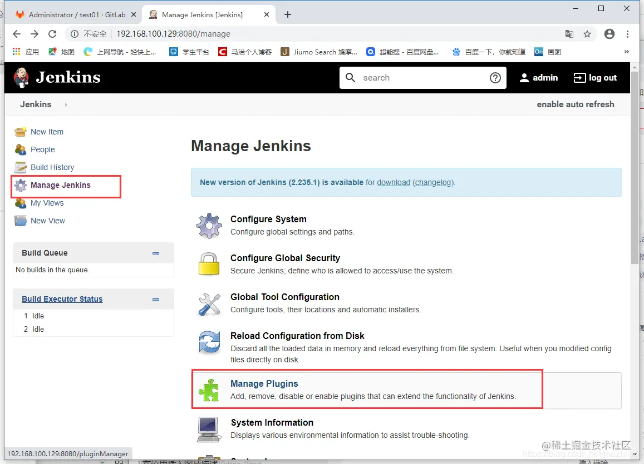This screenshot has width=644, height=464.
Task: Open the 地图 maps bookmark
Action: click(x=62, y=52)
